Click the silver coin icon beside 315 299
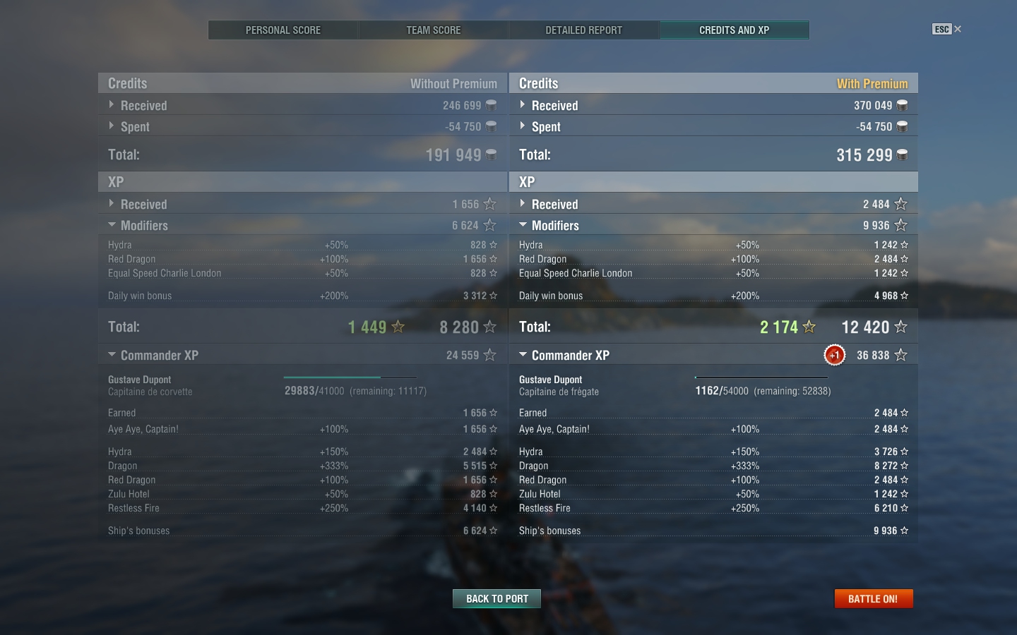The width and height of the screenshot is (1017, 635). pos(902,155)
